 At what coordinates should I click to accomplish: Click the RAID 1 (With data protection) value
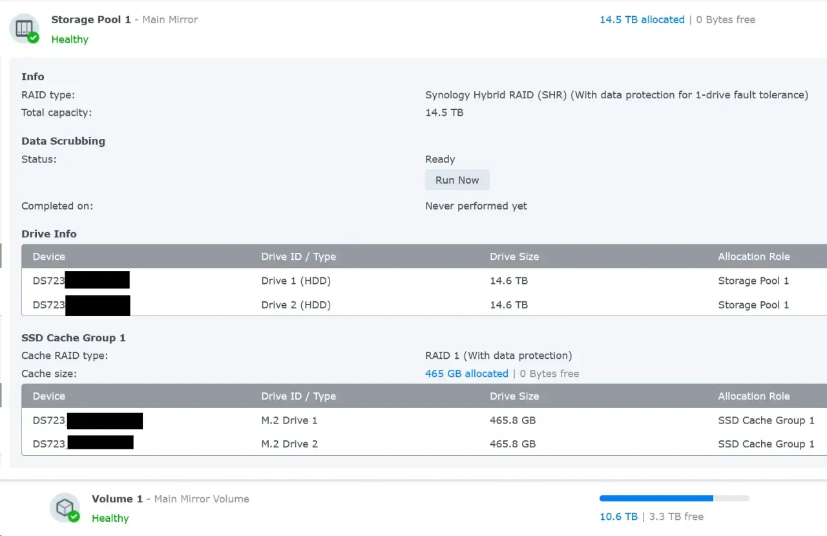tap(498, 356)
